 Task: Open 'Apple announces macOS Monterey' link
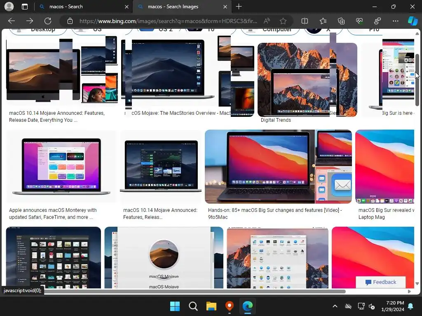click(x=53, y=214)
